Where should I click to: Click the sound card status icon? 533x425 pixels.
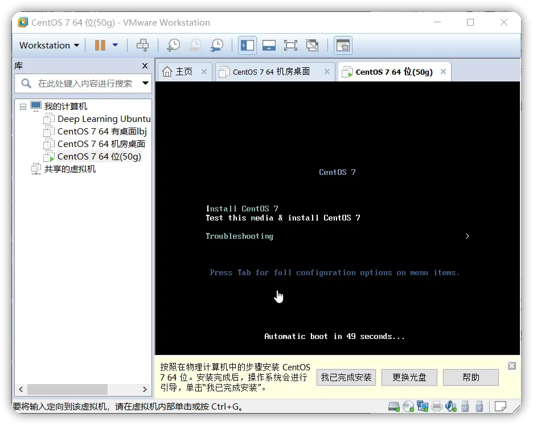451,406
